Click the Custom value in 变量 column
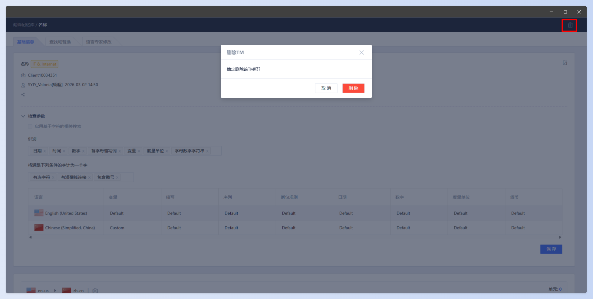 click(x=117, y=228)
